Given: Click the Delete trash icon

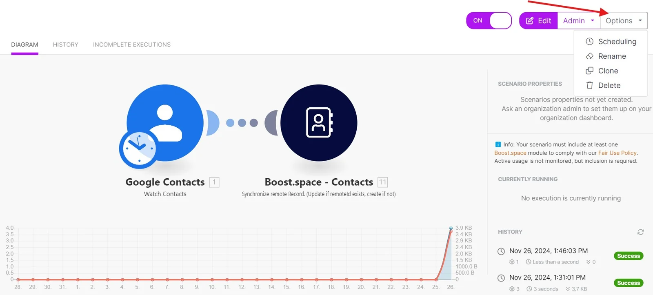Looking at the screenshot, I should coord(590,86).
